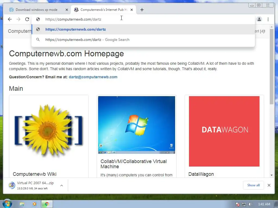
Task: Launch Windows Media Player from taskbar
Action: pyautogui.click(x=34, y=204)
